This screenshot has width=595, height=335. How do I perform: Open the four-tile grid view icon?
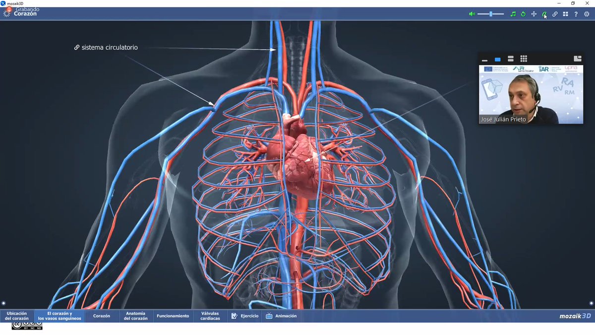tap(565, 14)
